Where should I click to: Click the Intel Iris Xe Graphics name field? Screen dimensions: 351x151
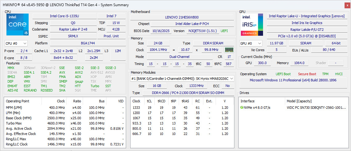307,23
